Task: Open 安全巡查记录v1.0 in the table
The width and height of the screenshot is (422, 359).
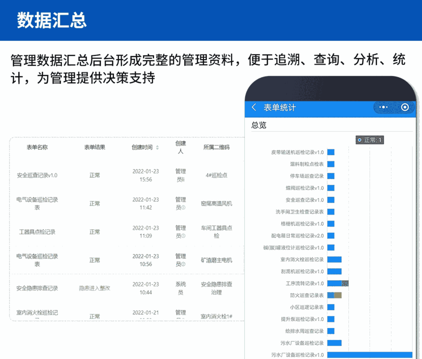Action: point(37,175)
